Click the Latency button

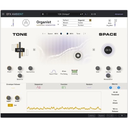point(92,116)
